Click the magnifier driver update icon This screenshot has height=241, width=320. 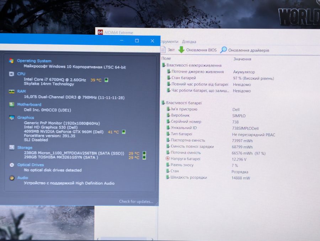[224, 50]
